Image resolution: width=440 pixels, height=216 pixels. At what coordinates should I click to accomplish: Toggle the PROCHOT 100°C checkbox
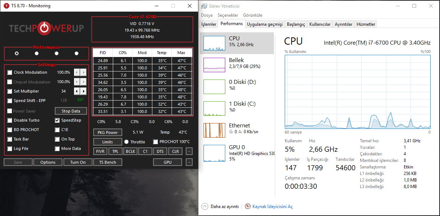click(x=156, y=142)
